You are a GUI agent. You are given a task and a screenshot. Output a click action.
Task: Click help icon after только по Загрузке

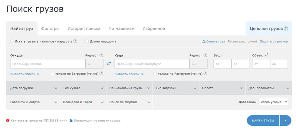pos(101,74)
